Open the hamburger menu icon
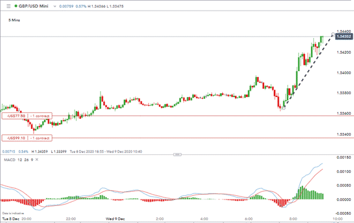The width and height of the screenshot is (354, 223). tap(8, 6)
